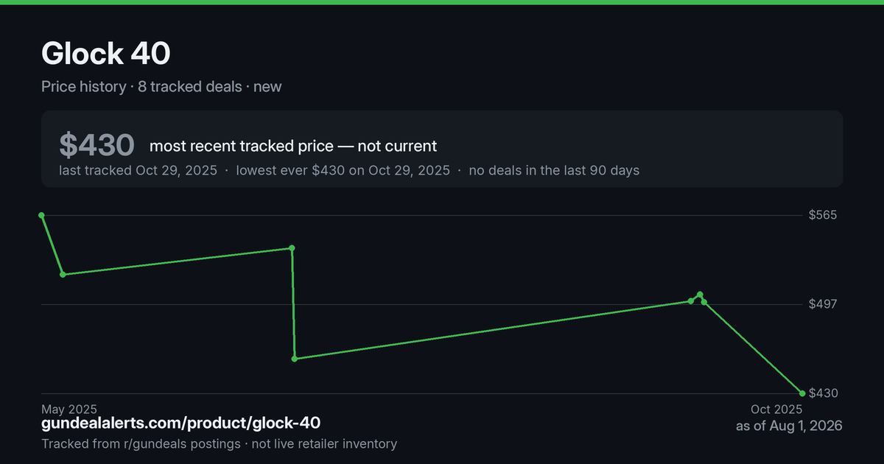Viewport: 884px width, 464px height.
Task: Click 'most recent tracked price — not current'
Action: [x=293, y=146]
